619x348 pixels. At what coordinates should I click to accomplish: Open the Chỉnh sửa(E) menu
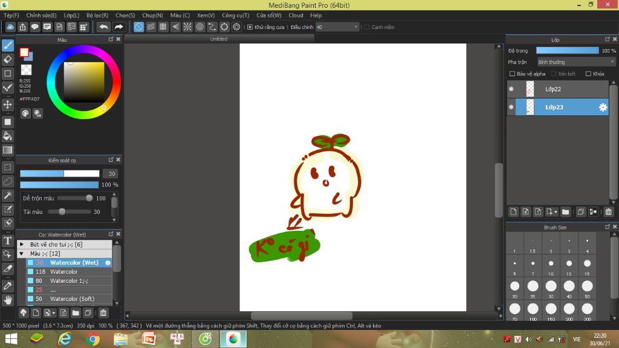[x=42, y=15]
